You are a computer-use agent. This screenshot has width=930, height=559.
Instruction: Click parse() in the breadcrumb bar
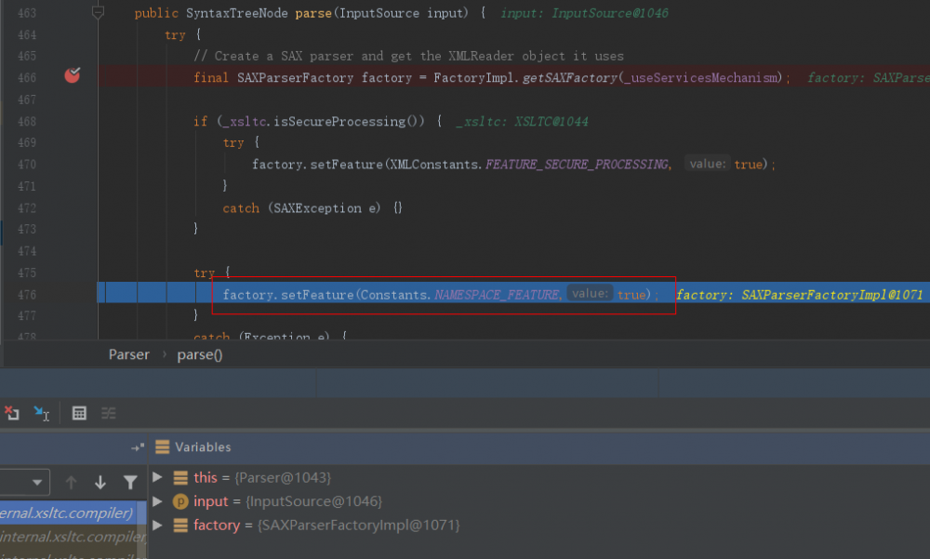(x=199, y=354)
